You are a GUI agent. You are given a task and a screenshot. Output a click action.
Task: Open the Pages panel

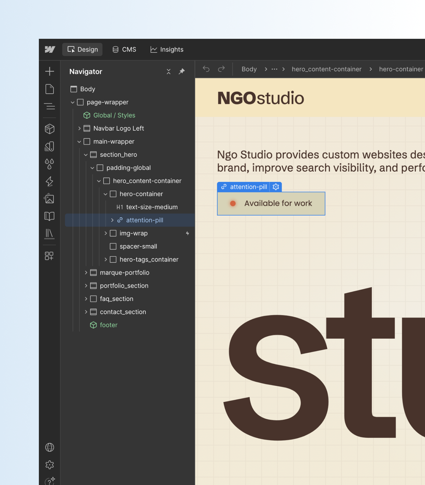tap(49, 89)
